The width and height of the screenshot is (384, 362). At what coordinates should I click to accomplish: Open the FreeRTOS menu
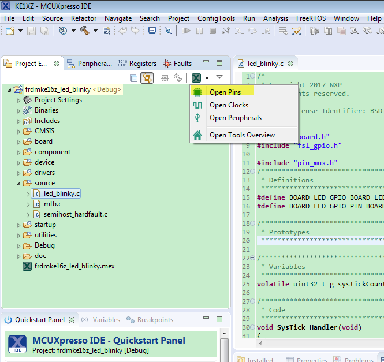coord(311,18)
